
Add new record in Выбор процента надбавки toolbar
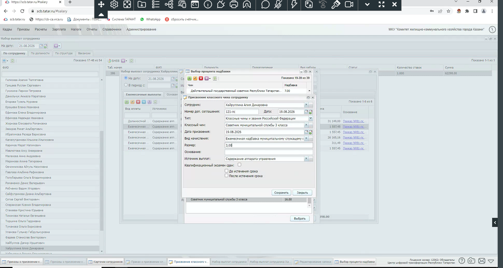(x=189, y=79)
